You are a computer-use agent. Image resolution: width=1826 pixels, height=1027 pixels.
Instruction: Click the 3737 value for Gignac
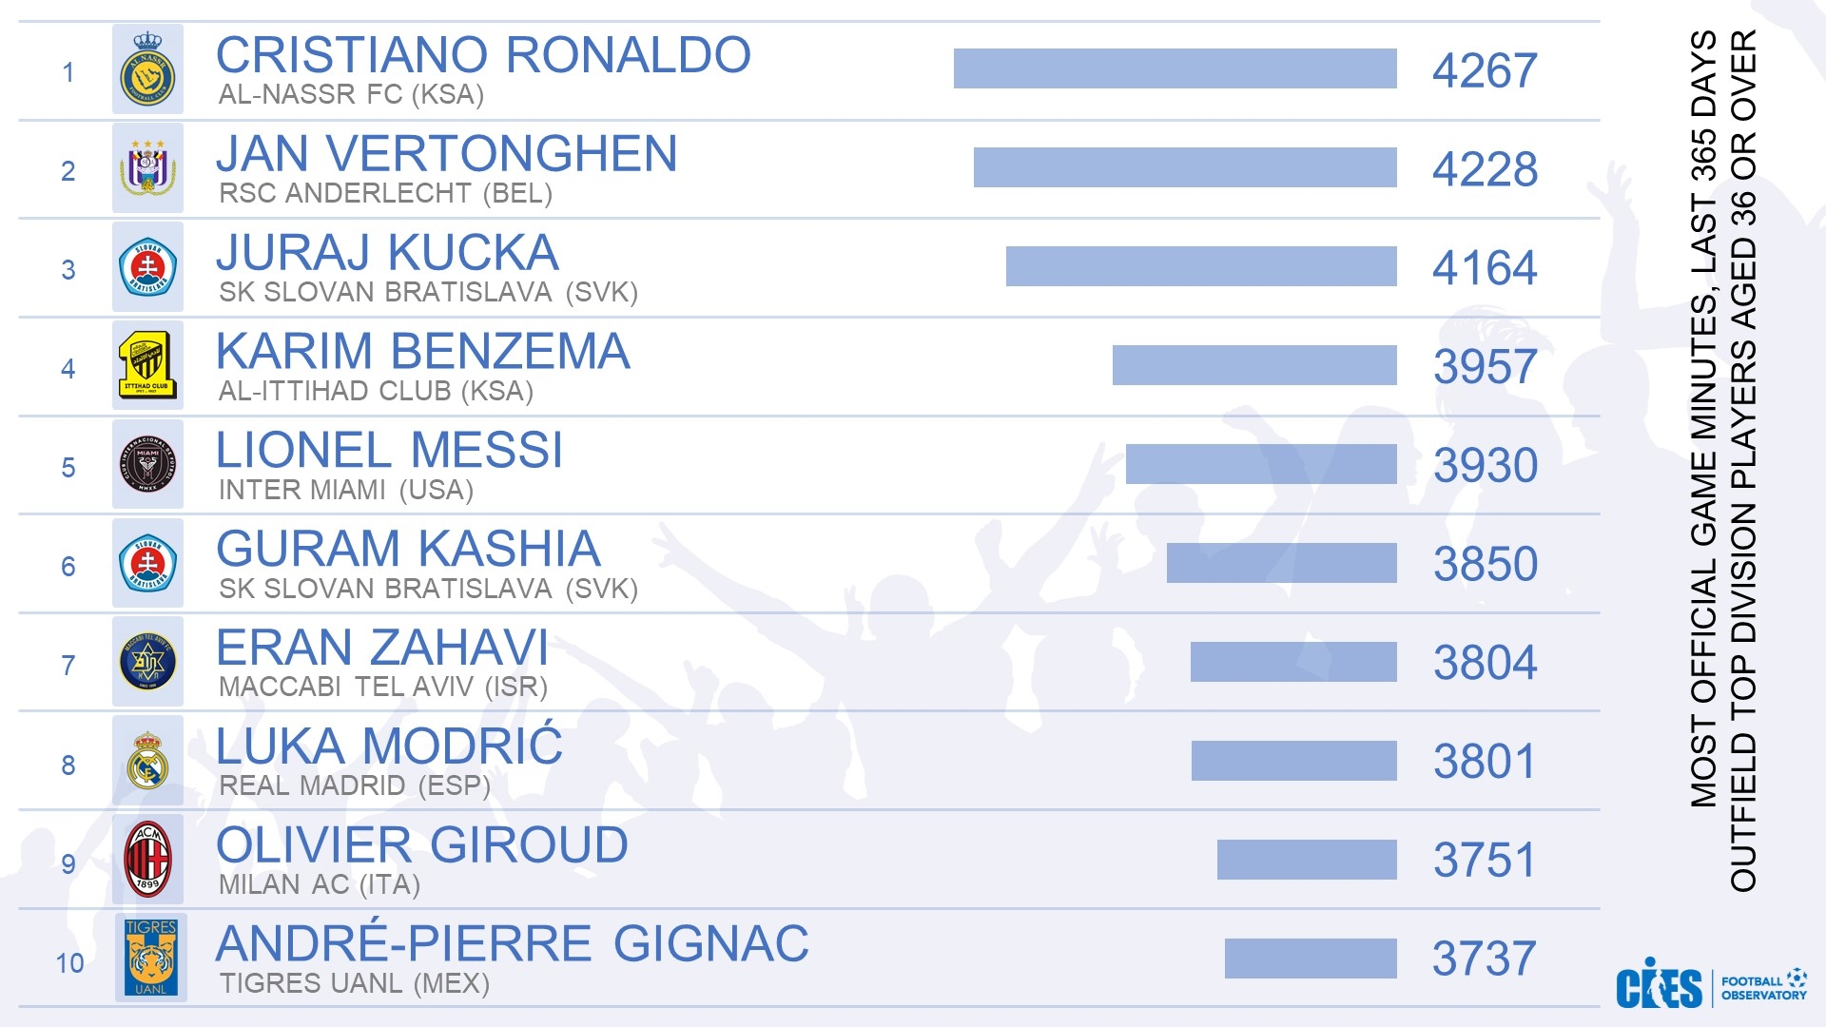[1485, 959]
